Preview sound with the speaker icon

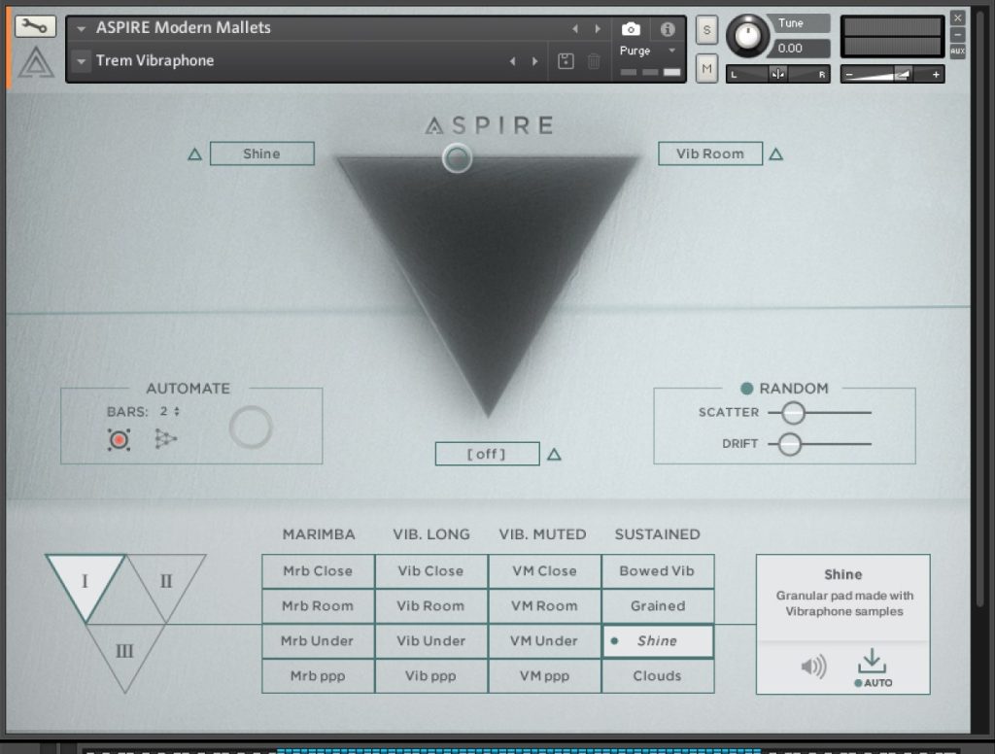click(x=813, y=667)
